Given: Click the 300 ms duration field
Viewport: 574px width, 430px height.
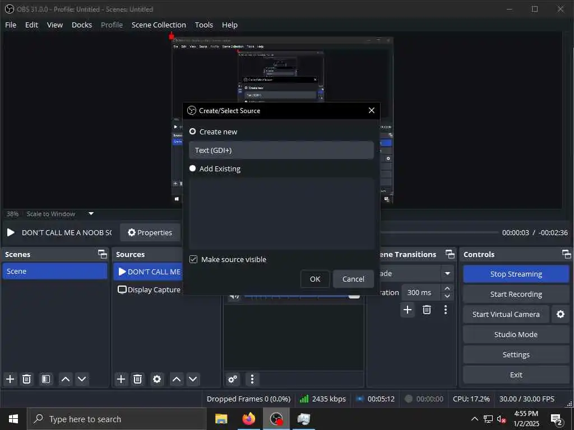Looking at the screenshot, I should click(x=422, y=292).
